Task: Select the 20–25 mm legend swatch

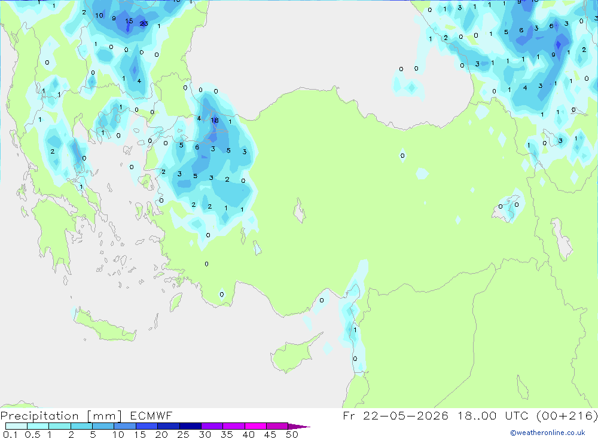Action: [x=168, y=426]
